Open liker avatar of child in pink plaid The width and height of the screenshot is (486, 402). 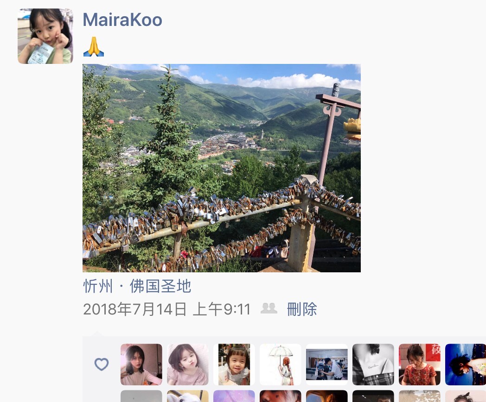tap(188, 364)
